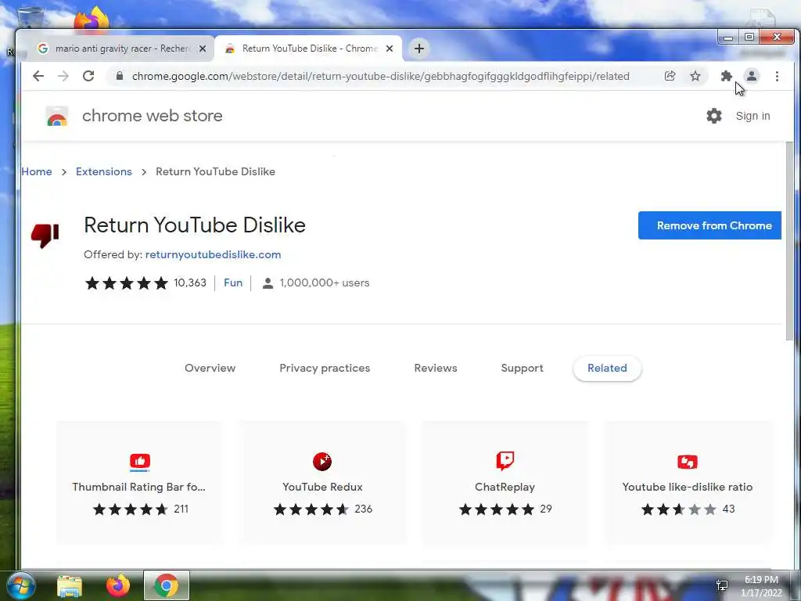Click the ChatReplay card title

505,487
